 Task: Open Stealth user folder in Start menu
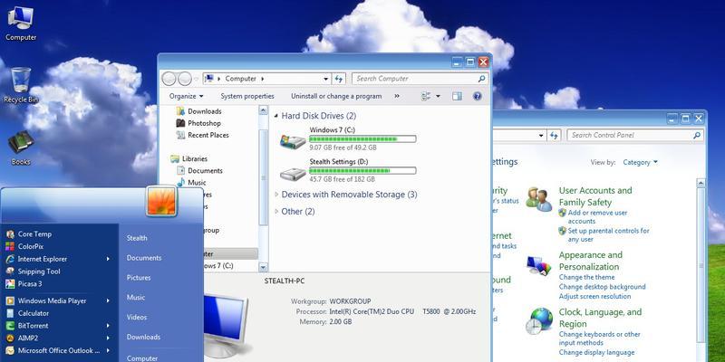point(137,238)
